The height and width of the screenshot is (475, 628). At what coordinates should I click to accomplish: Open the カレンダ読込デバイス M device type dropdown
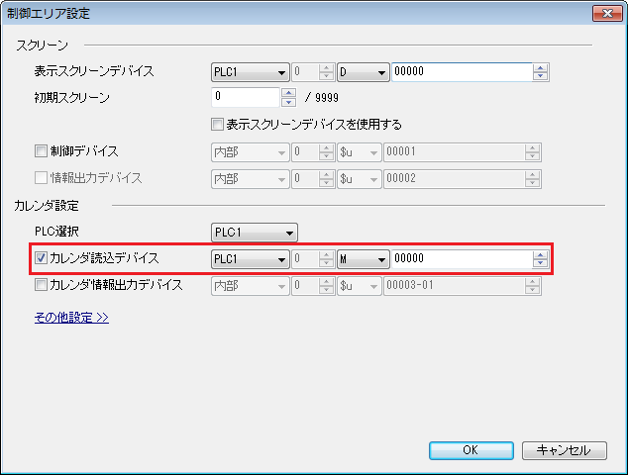(x=364, y=259)
